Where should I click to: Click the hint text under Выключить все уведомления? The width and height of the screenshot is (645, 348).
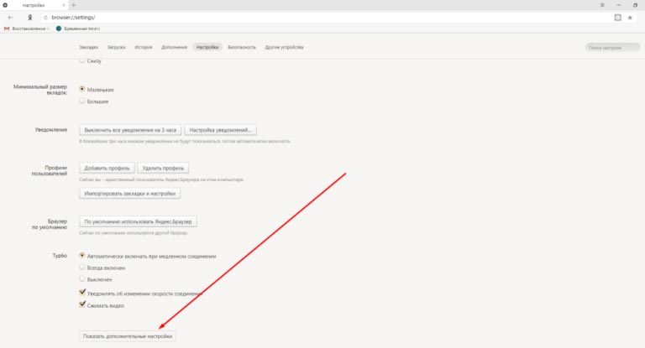(185, 142)
